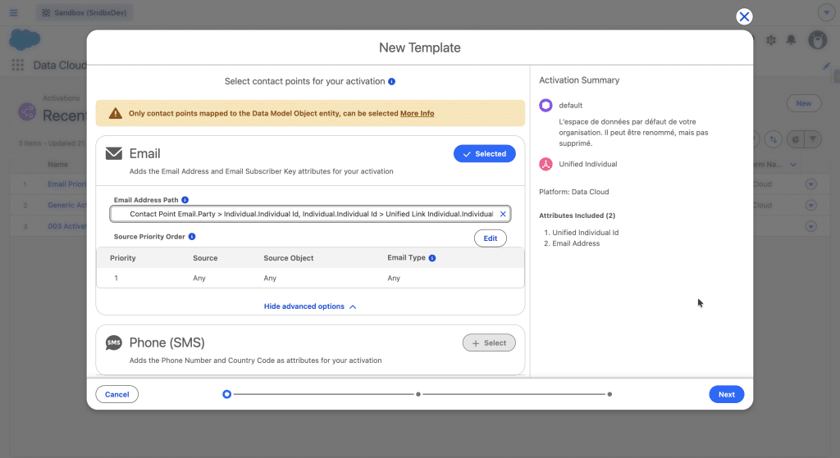Open the notifications bell icon
This screenshot has height=458, width=840.
click(791, 40)
